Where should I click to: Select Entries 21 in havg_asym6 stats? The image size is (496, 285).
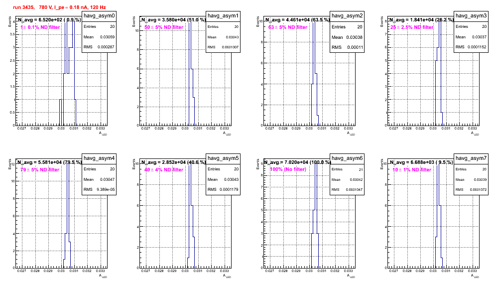pos(347,169)
